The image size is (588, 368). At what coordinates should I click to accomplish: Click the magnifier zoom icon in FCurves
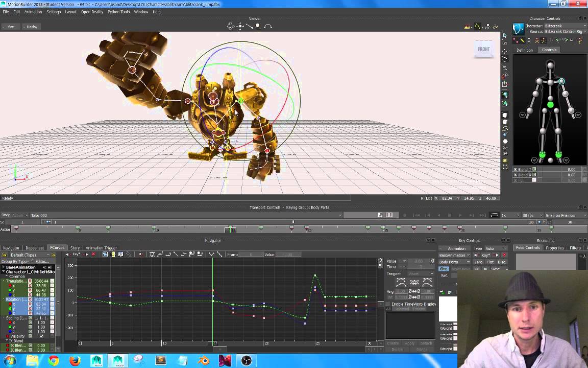[x=380, y=265]
